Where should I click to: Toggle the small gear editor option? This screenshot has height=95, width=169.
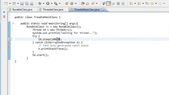click(x=113, y=4)
